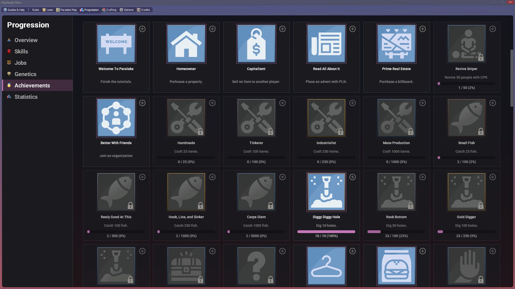The image size is (515, 289).
Task: Open the Jobs progression page
Action: (x=37, y=63)
